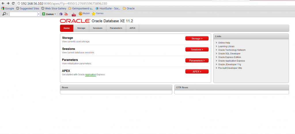295x134 pixels.
Task: Open the Online Help link
Action: pyautogui.click(x=224, y=43)
